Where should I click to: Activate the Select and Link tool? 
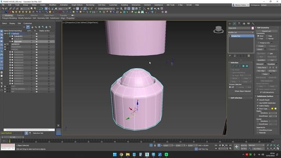click(11, 9)
